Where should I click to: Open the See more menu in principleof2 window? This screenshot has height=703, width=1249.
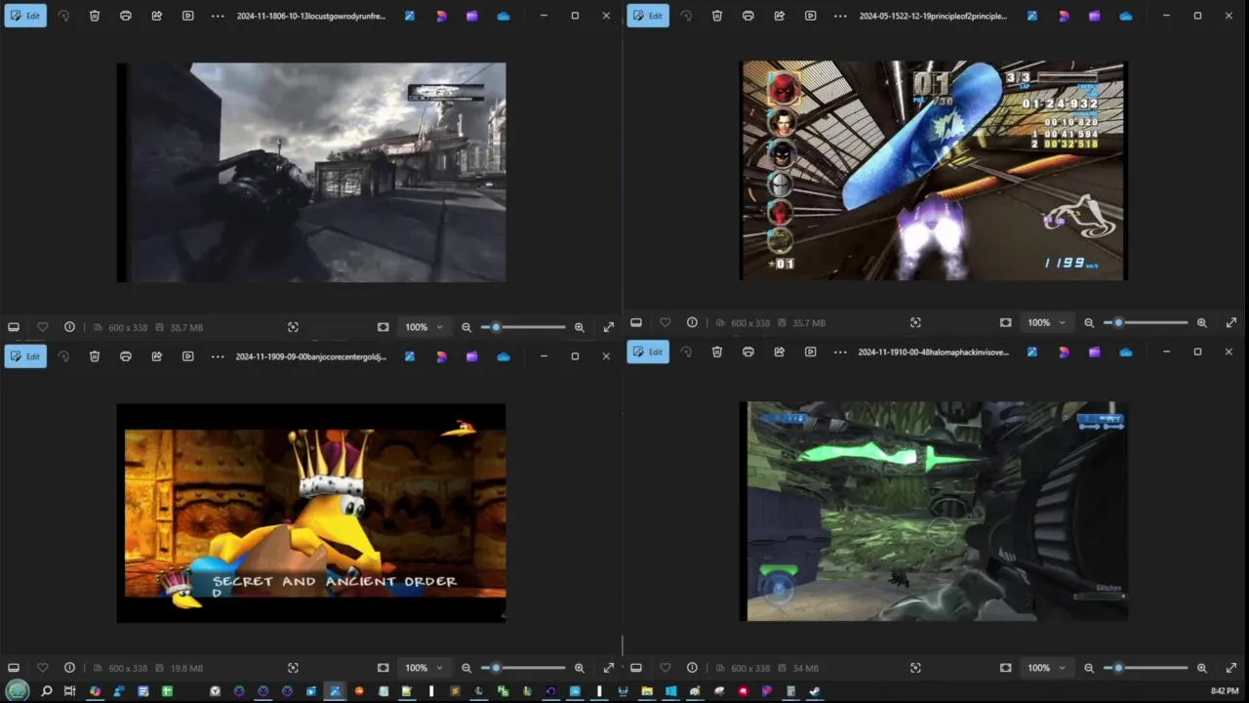pos(840,16)
